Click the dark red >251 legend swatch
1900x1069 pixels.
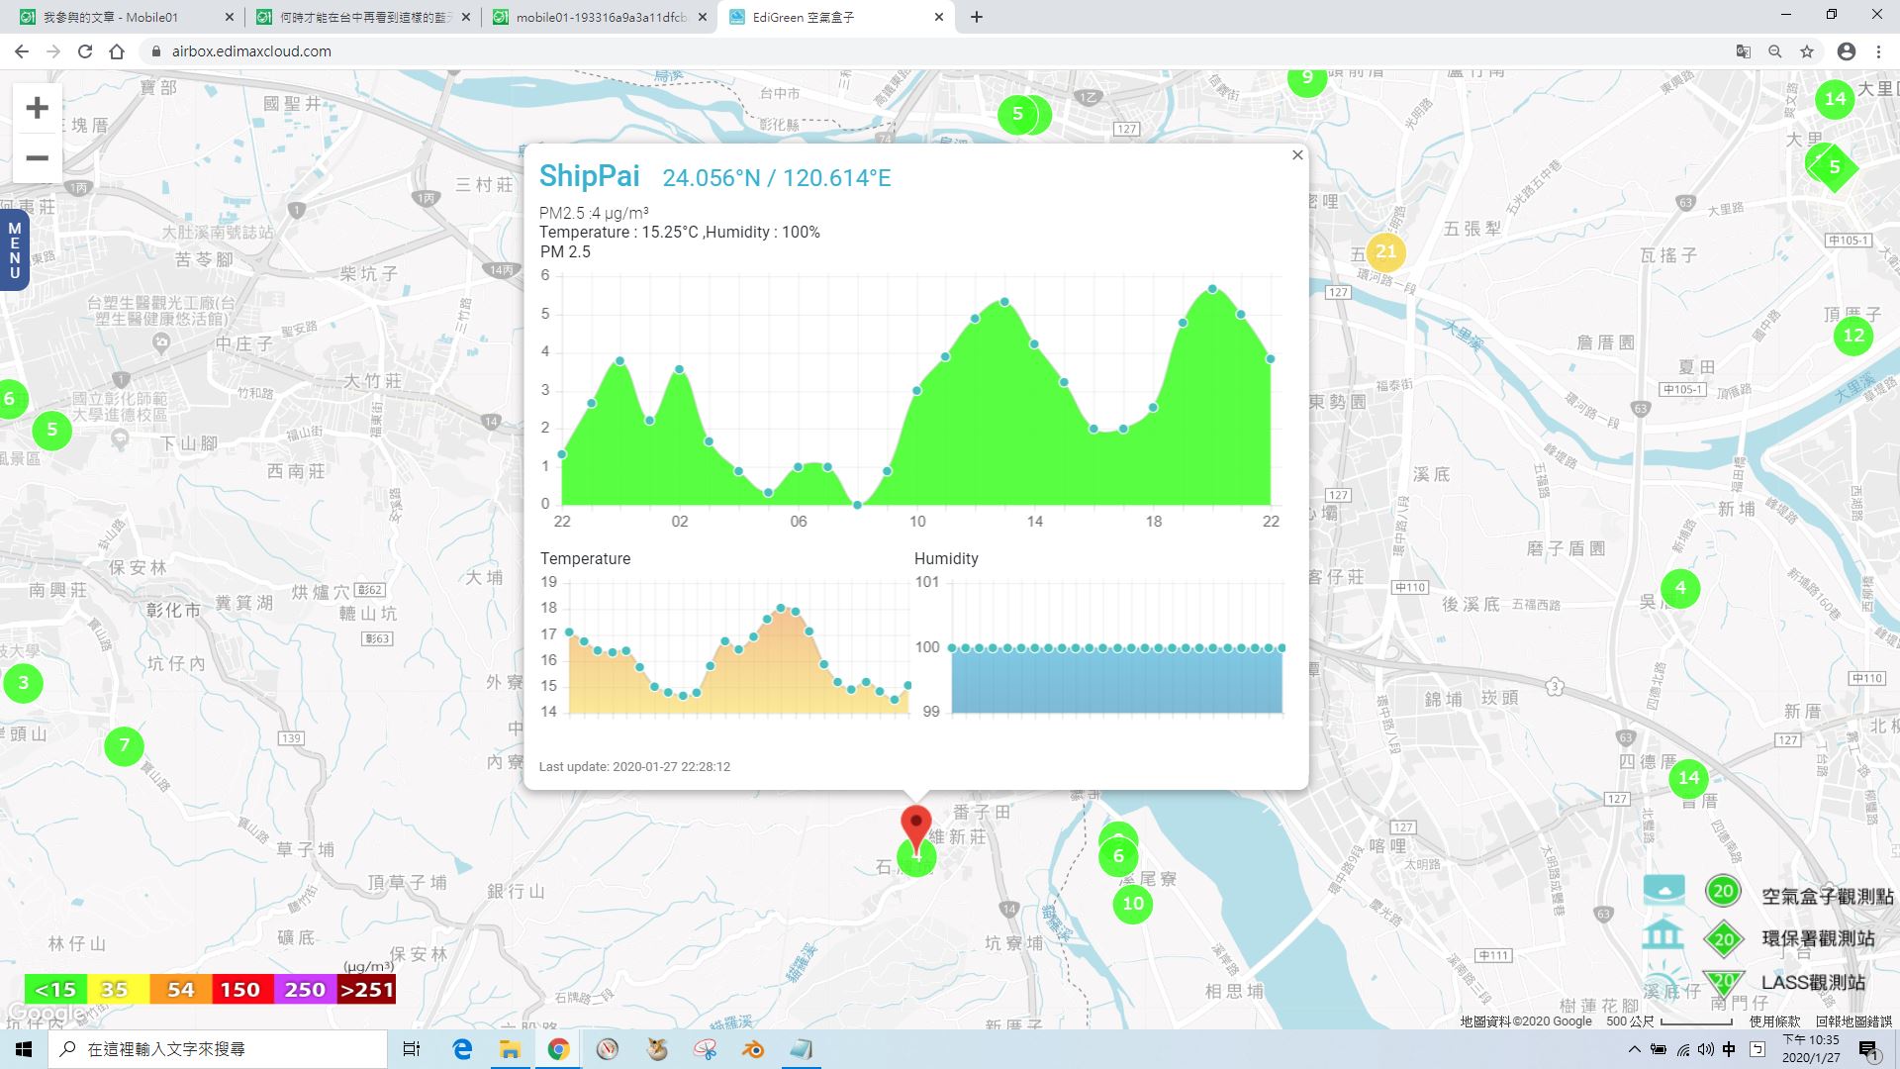[x=366, y=989]
